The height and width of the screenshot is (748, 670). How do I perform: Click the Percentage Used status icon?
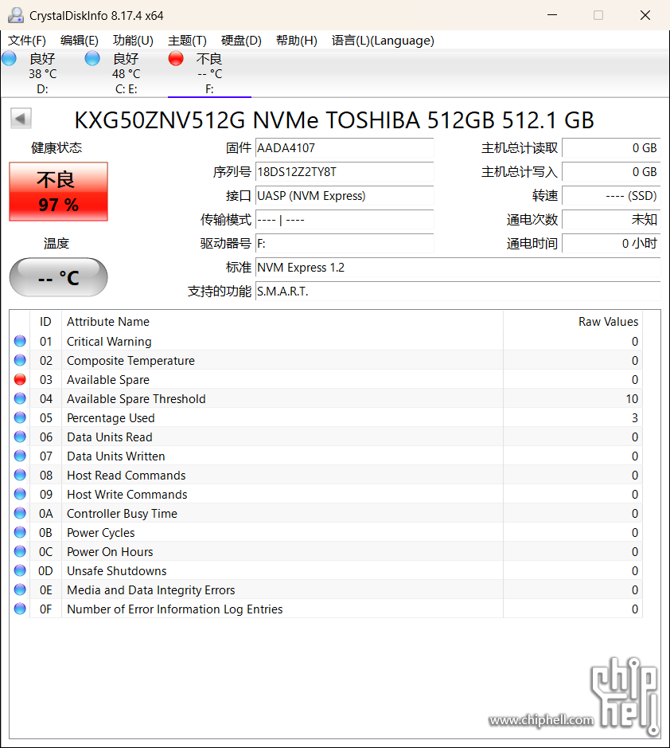20,417
